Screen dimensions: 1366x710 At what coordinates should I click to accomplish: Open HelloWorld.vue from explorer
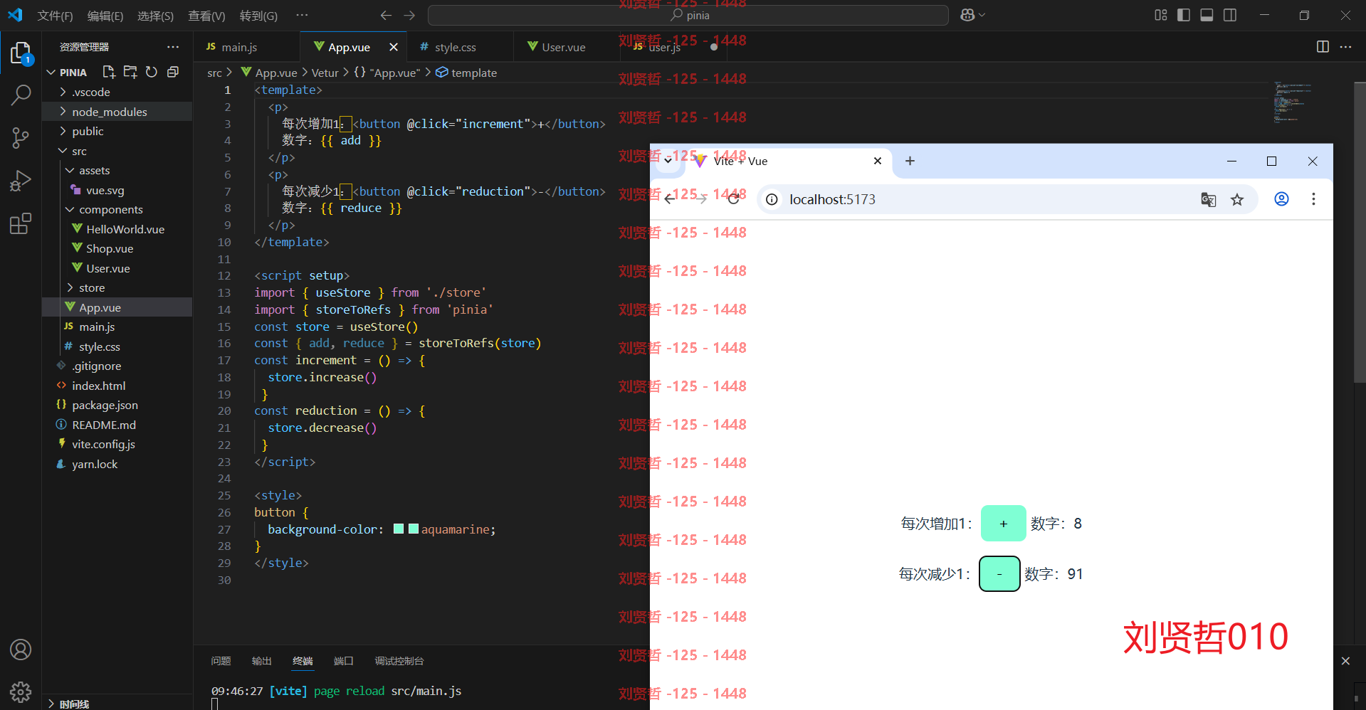pyautogui.click(x=125, y=230)
